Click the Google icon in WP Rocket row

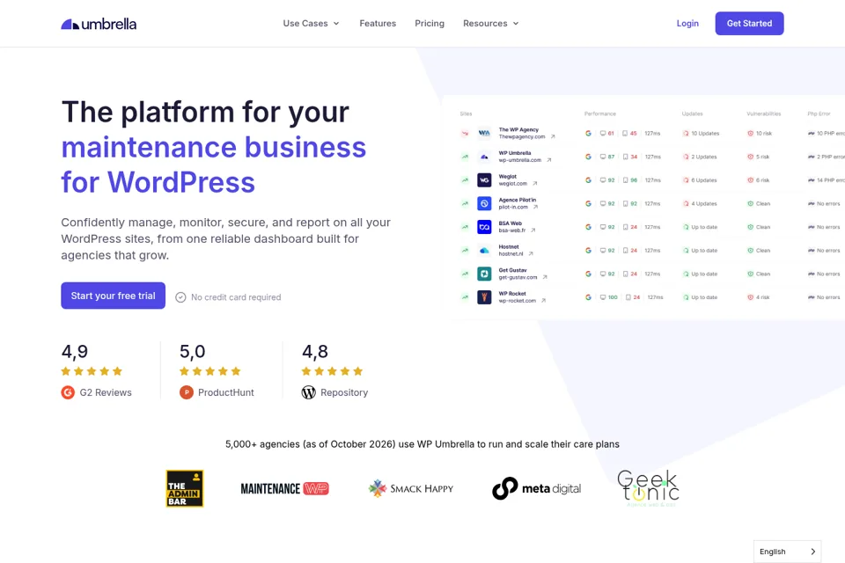(x=588, y=297)
